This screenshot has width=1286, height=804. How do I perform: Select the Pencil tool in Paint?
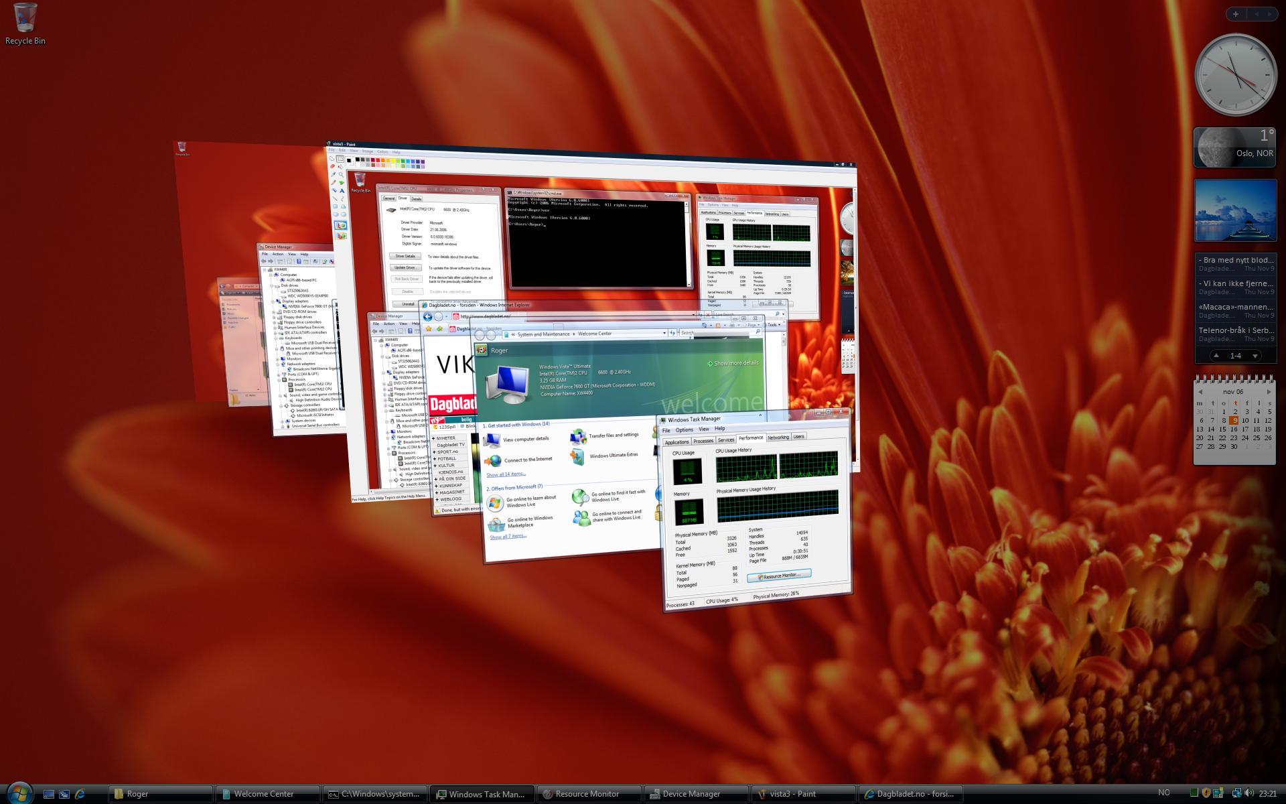[x=333, y=182]
